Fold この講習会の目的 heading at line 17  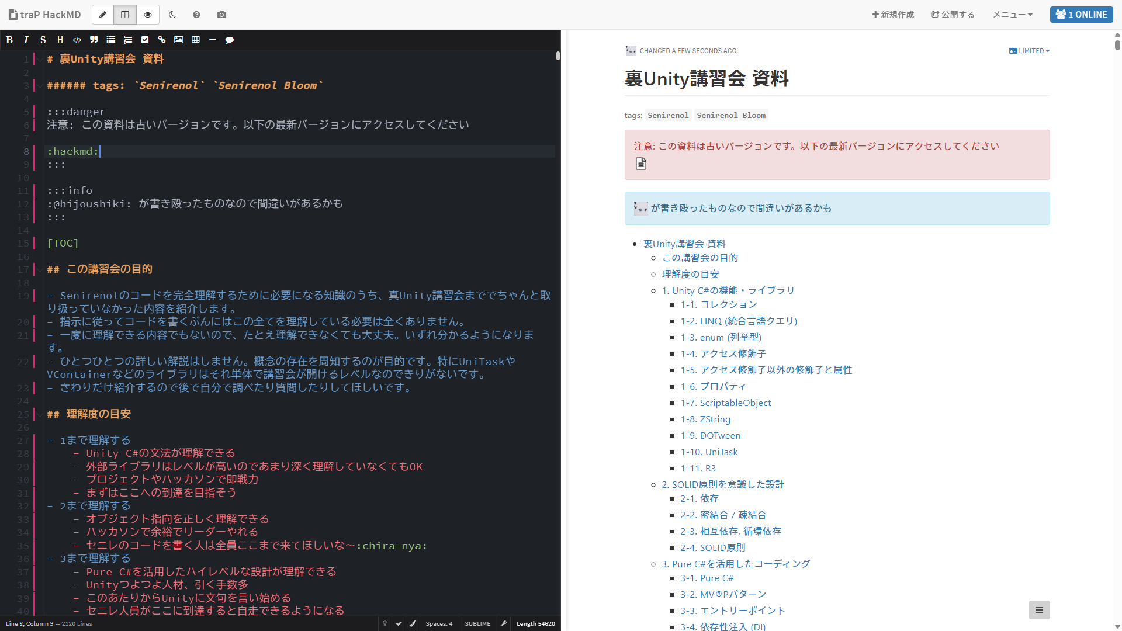[39, 270]
